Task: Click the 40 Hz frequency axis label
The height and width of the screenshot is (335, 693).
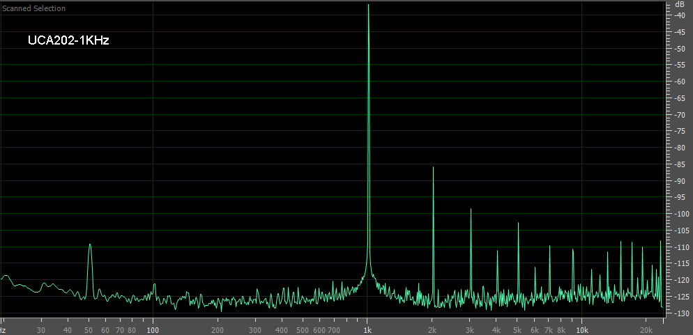Action: (x=68, y=330)
